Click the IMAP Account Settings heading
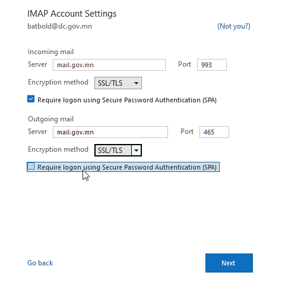 coord(72,14)
